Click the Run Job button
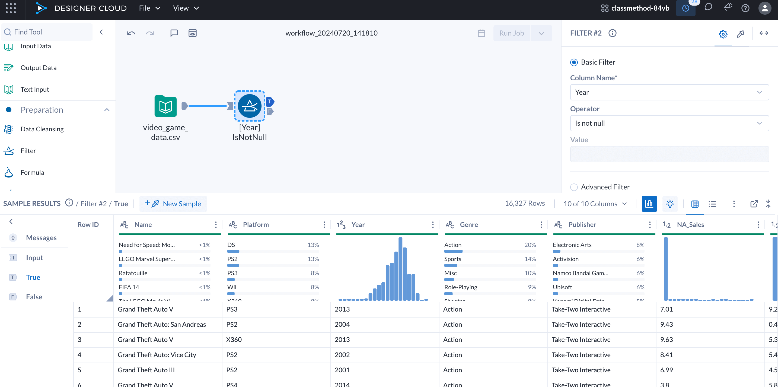 pos(511,33)
